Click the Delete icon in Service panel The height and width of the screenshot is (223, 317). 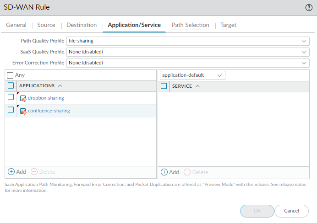point(187,172)
